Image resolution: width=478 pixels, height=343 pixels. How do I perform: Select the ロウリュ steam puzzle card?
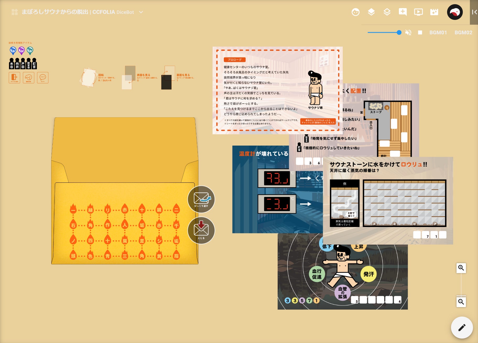(x=388, y=201)
